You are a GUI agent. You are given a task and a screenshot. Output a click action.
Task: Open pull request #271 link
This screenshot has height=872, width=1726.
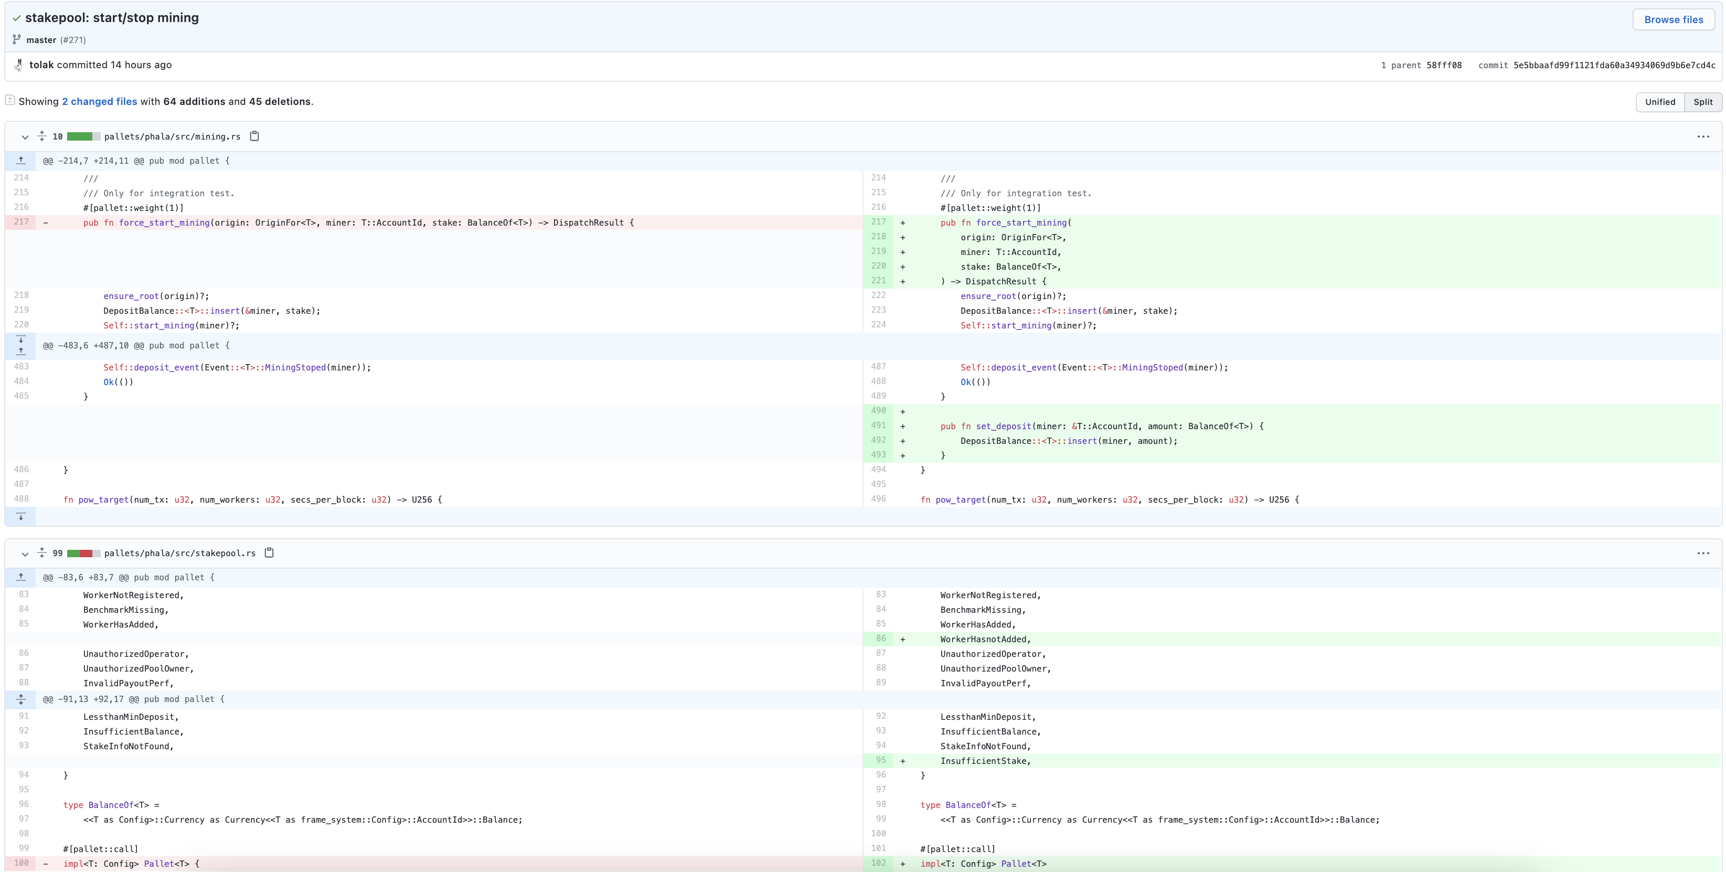[x=73, y=40]
